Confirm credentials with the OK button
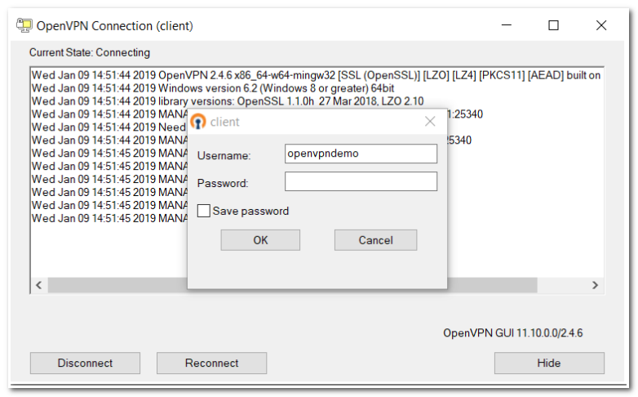Screen dimensions: 638x397 (260, 240)
